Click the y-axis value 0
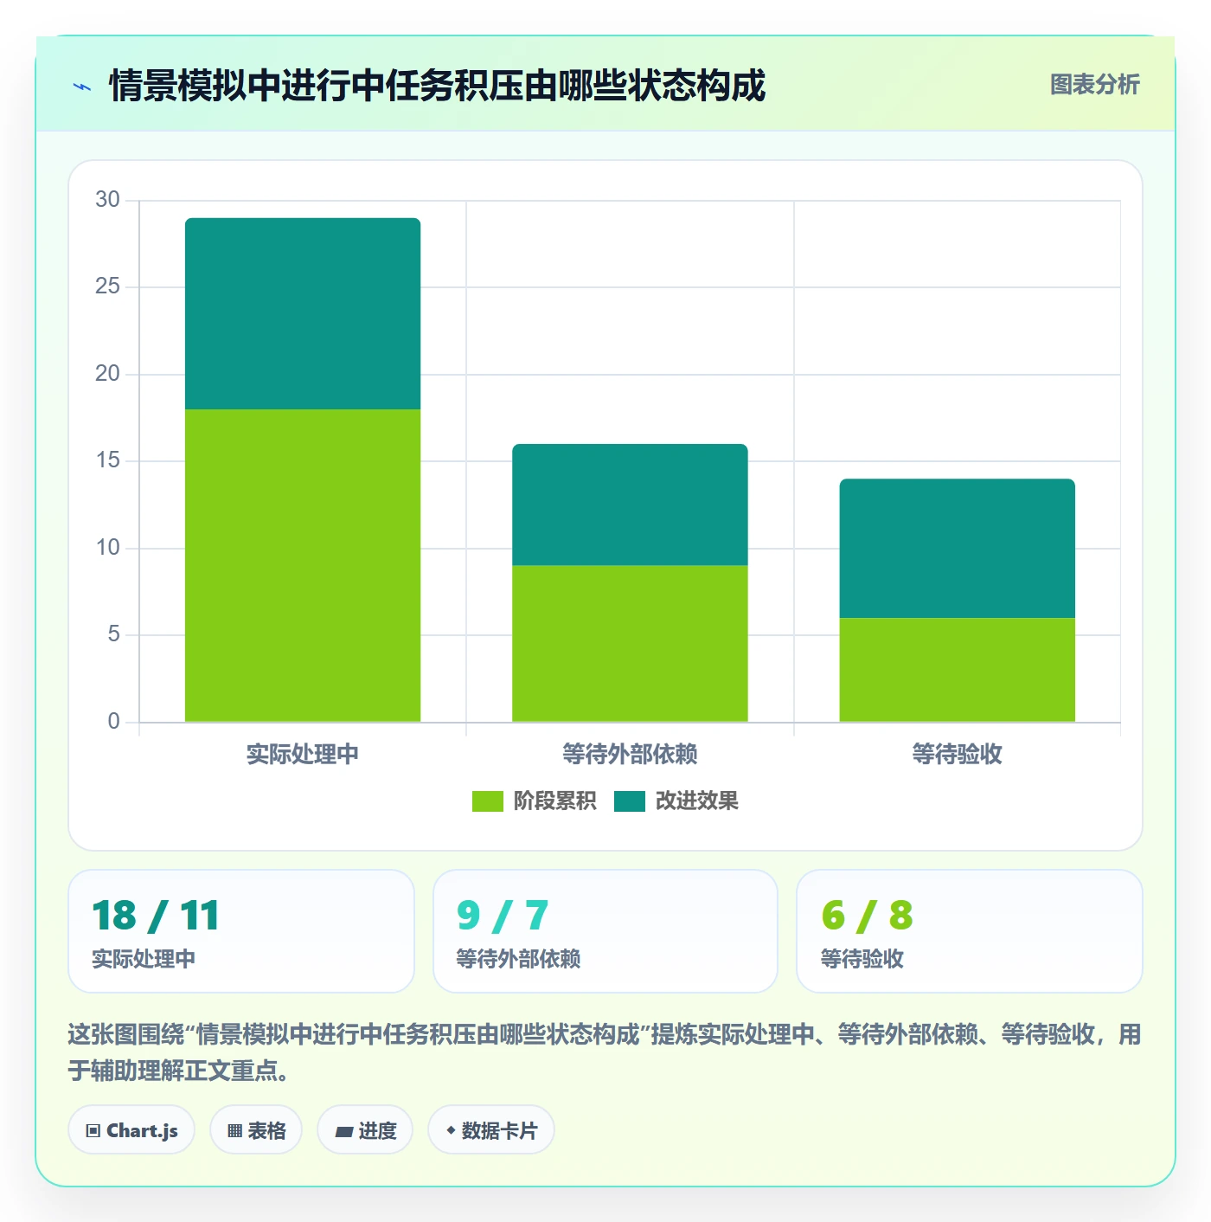1211x1222 pixels. (x=114, y=722)
